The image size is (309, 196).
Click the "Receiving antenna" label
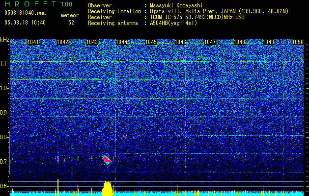tap(113, 23)
